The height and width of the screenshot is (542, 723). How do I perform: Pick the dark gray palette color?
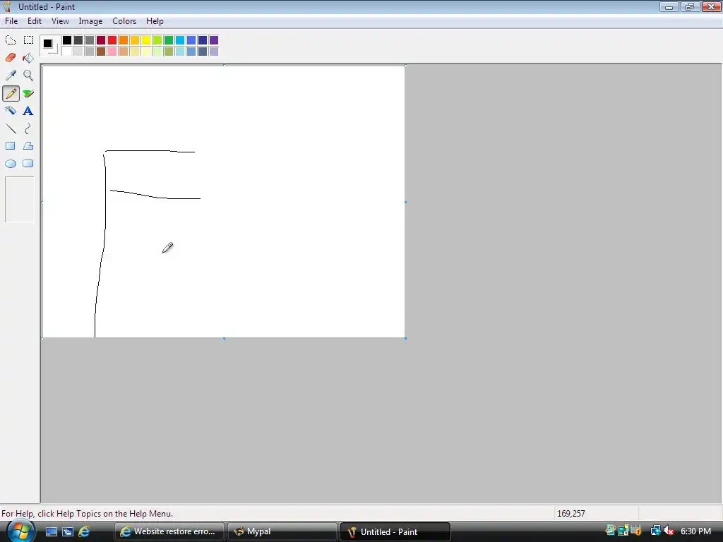point(78,40)
